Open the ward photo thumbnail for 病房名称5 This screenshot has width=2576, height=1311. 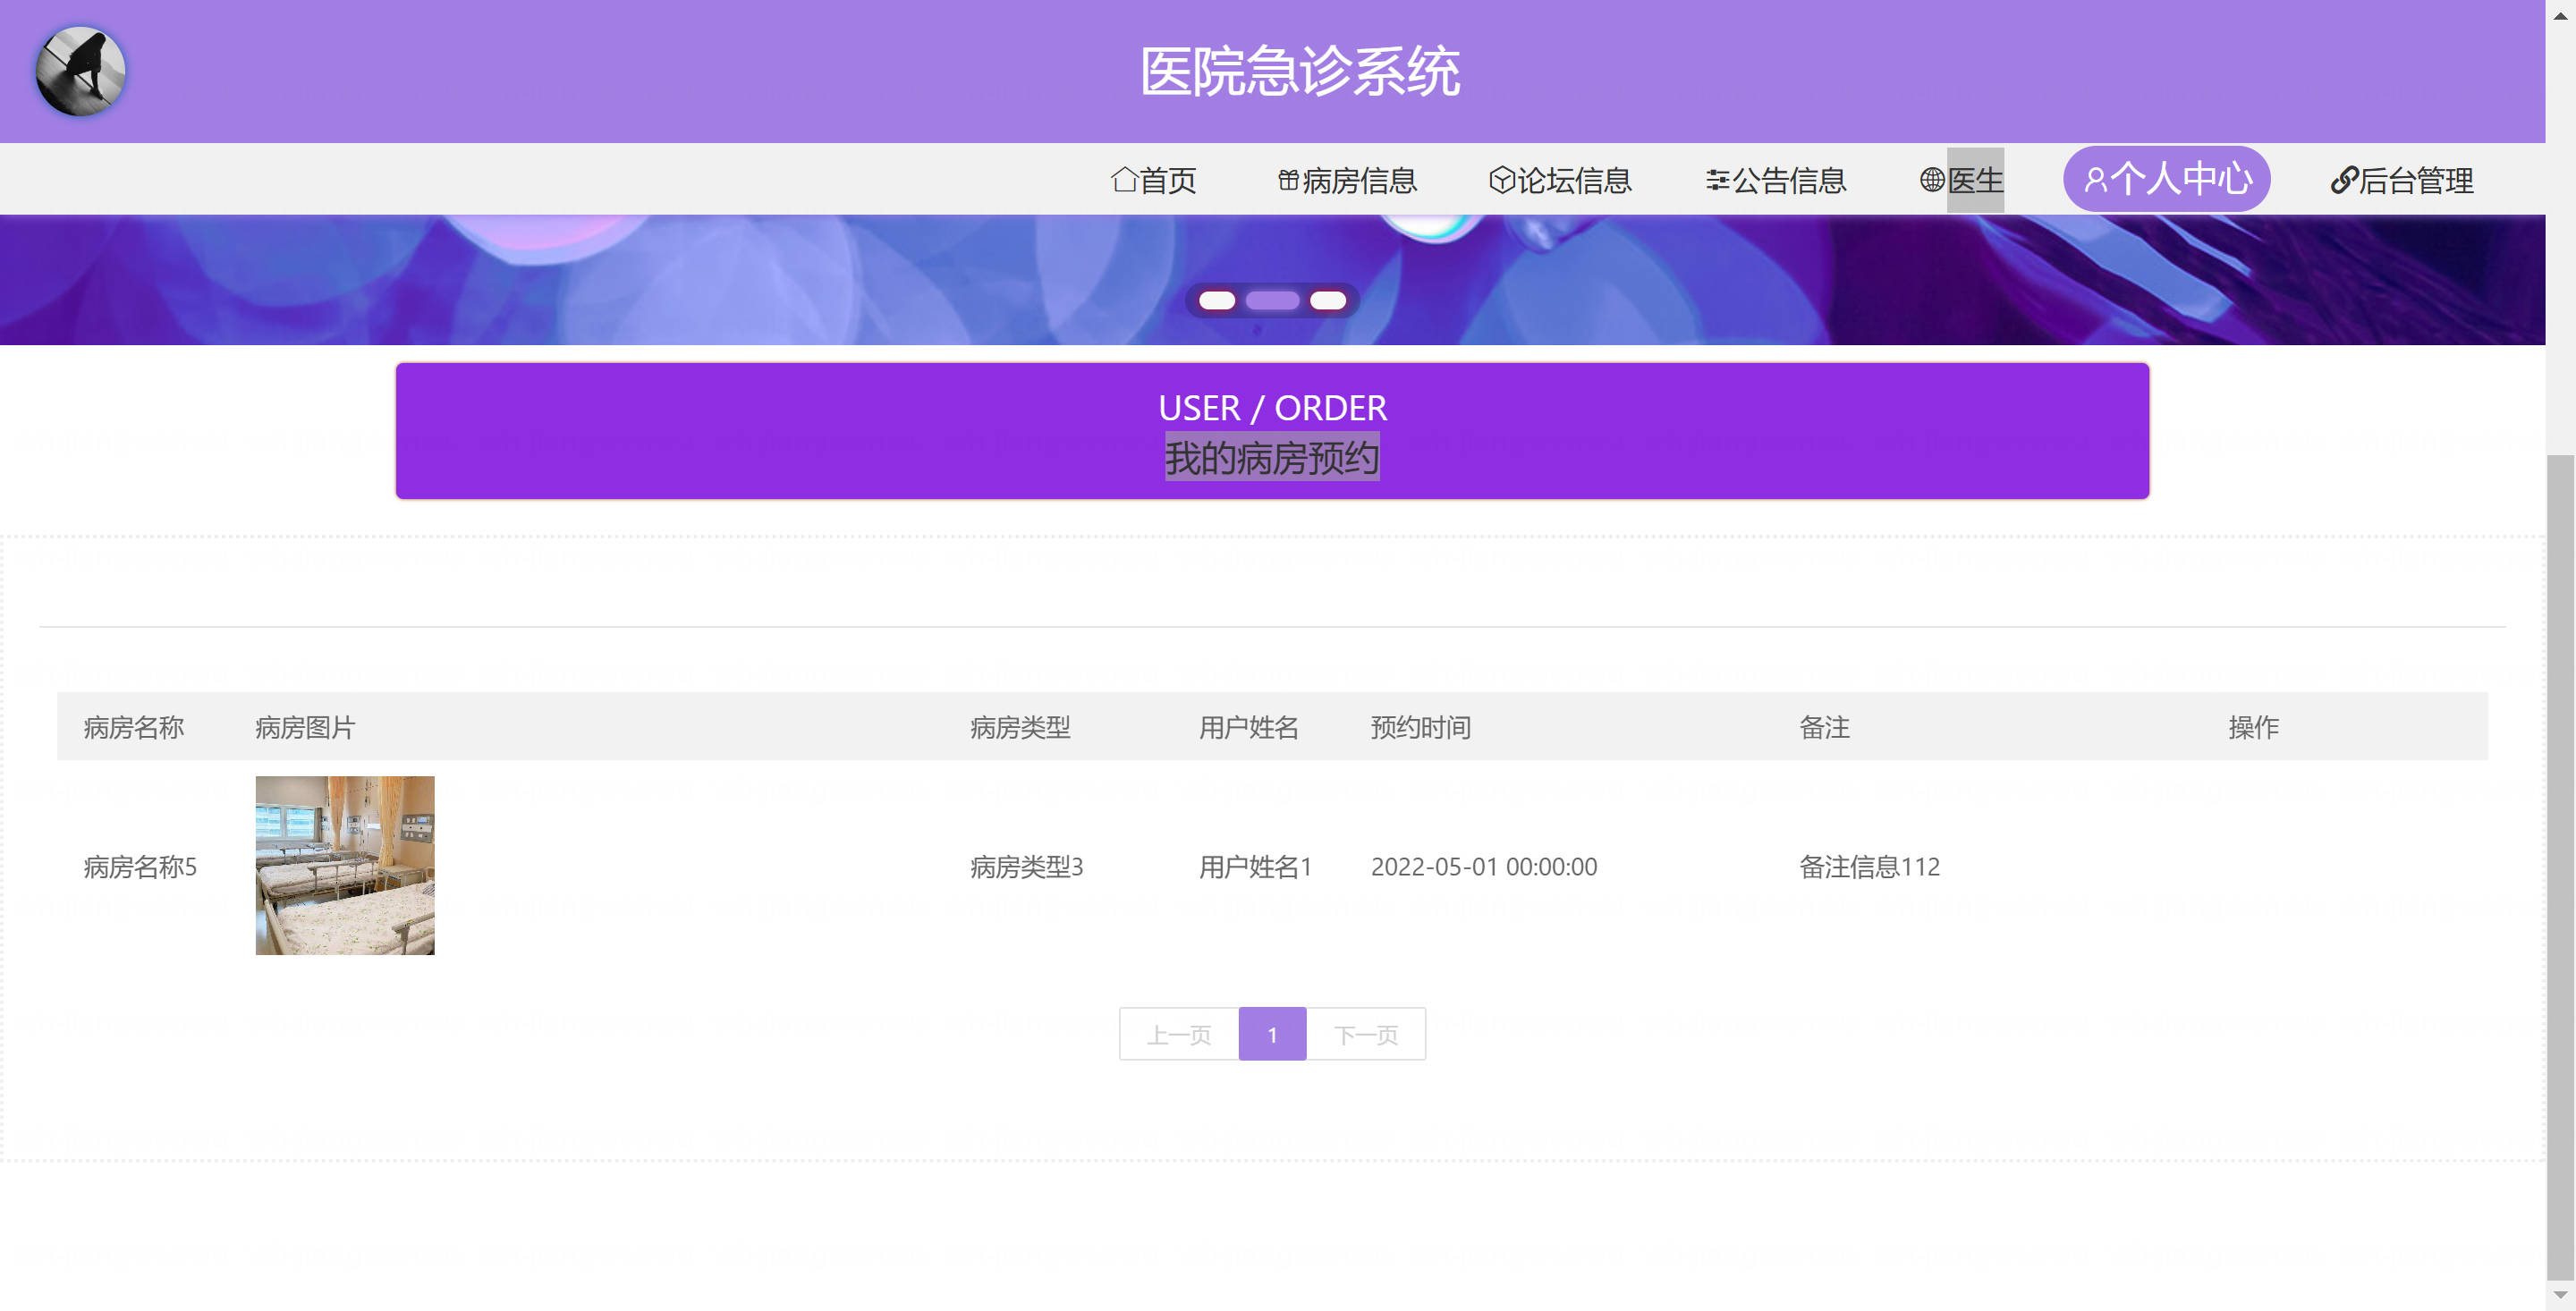coord(345,865)
